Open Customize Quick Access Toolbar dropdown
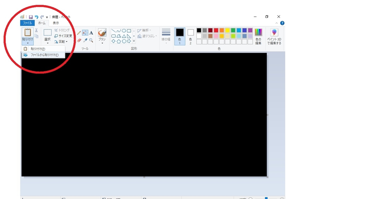The width and height of the screenshot is (383, 199). (x=47, y=17)
